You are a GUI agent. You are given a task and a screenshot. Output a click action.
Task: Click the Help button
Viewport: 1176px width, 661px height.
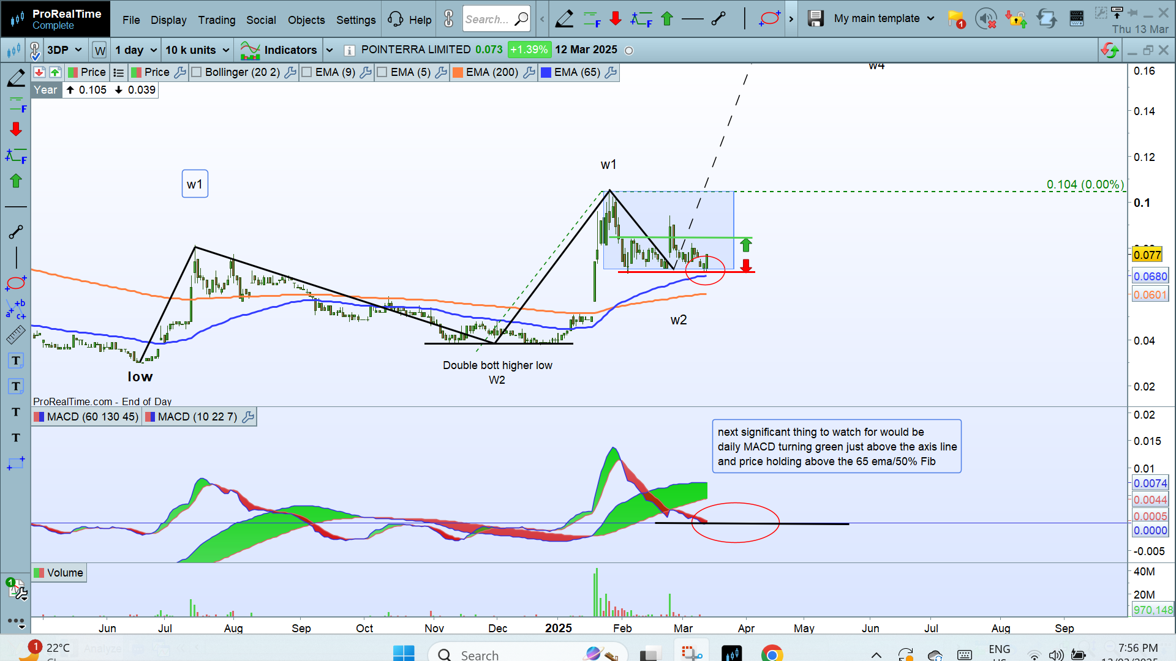[410, 20]
